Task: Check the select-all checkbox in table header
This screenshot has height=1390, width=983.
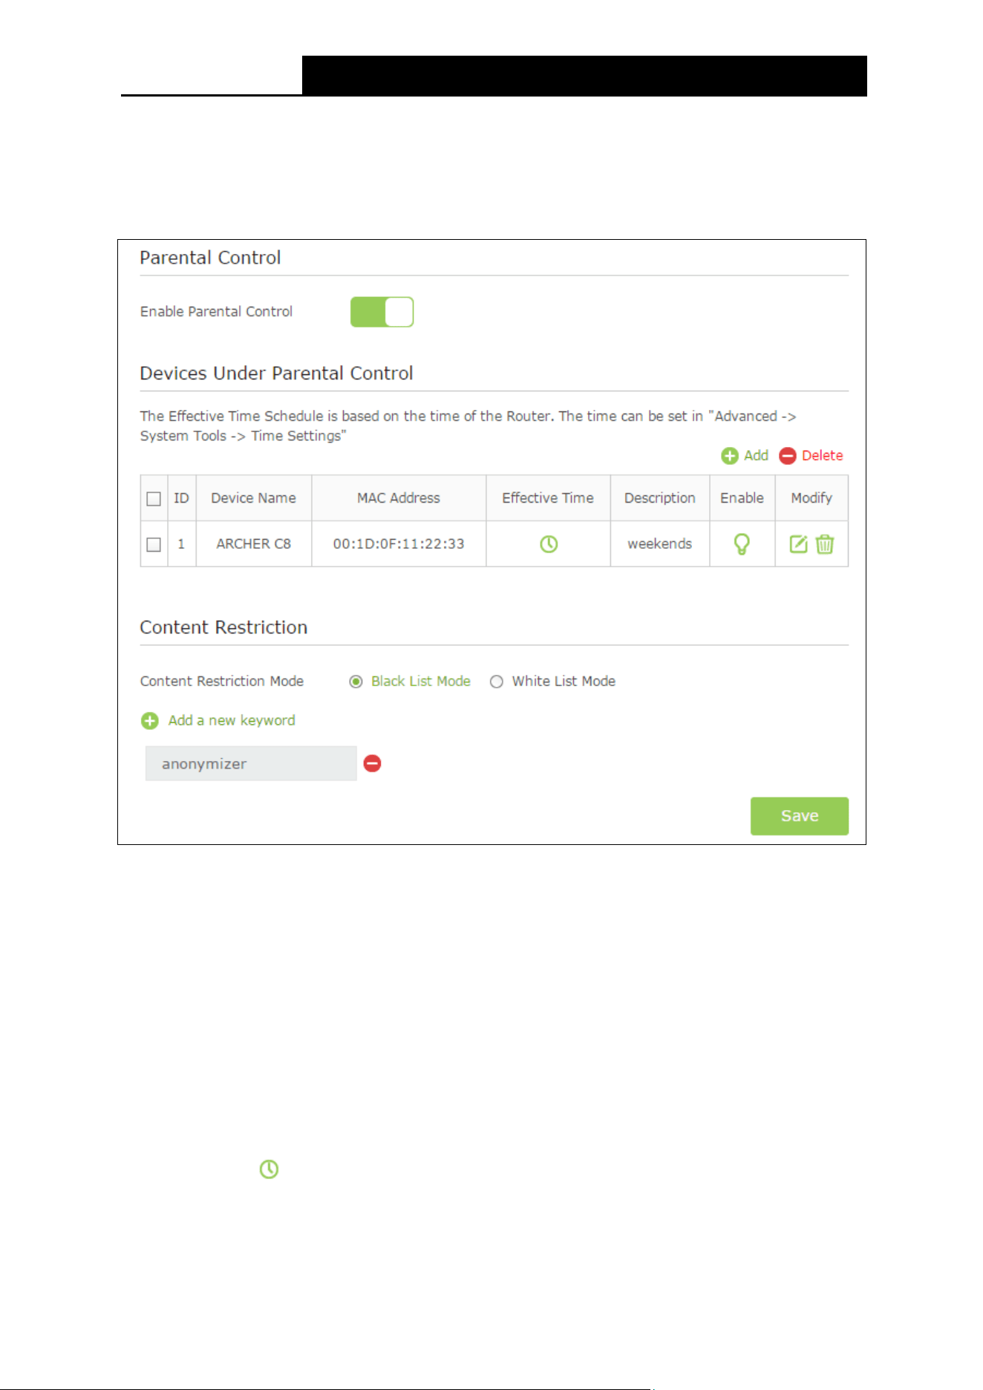Action: [154, 499]
